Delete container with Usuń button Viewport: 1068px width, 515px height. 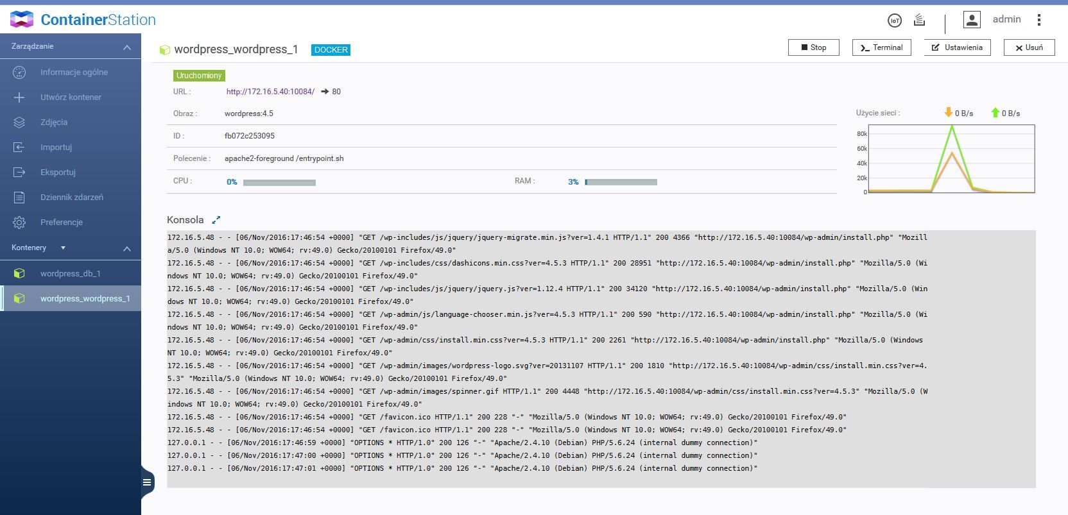click(1029, 47)
